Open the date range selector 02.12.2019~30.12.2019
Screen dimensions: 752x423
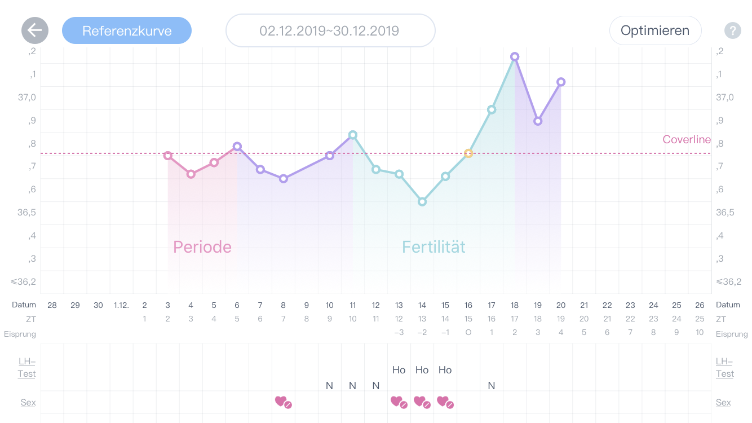(x=330, y=30)
